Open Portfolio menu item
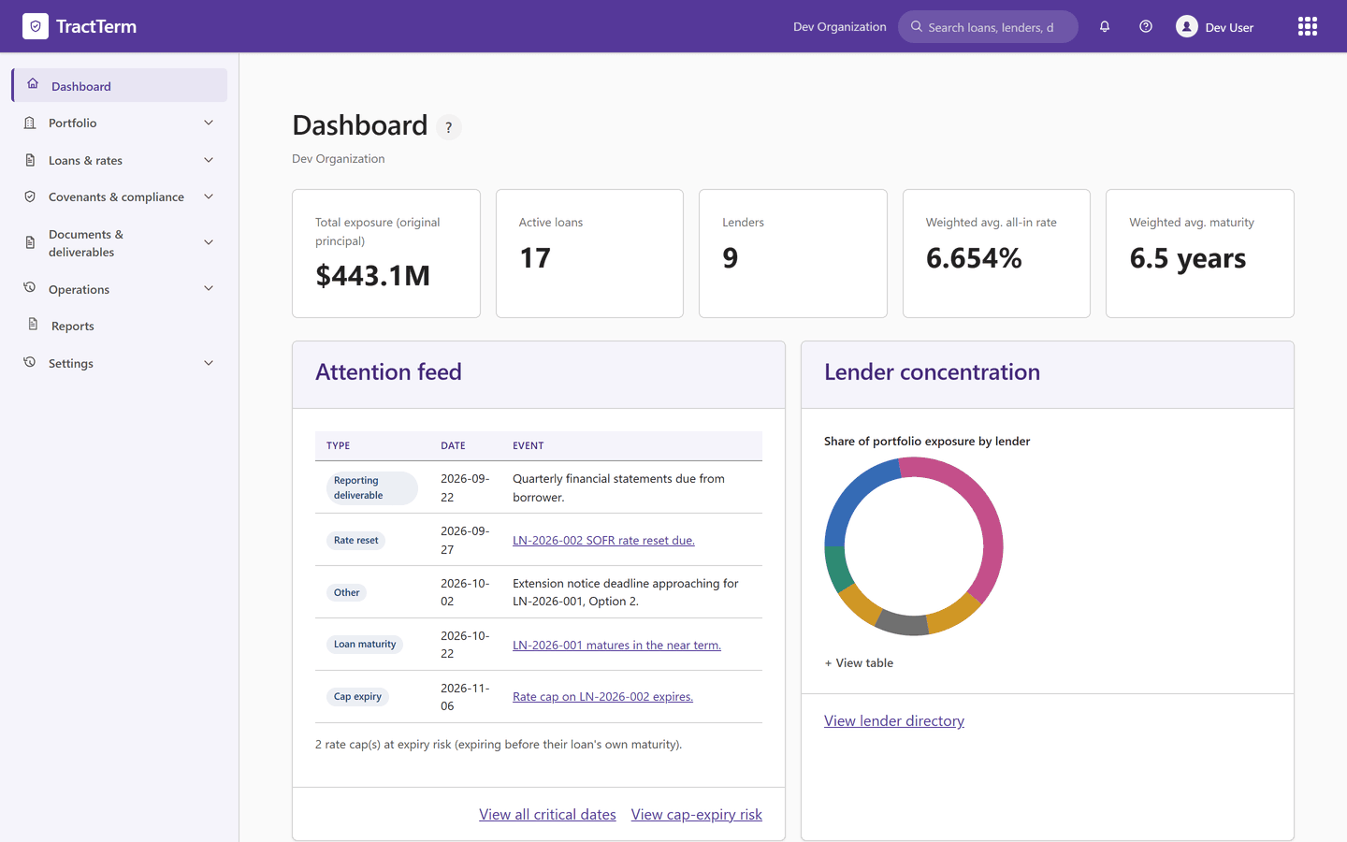 (120, 123)
